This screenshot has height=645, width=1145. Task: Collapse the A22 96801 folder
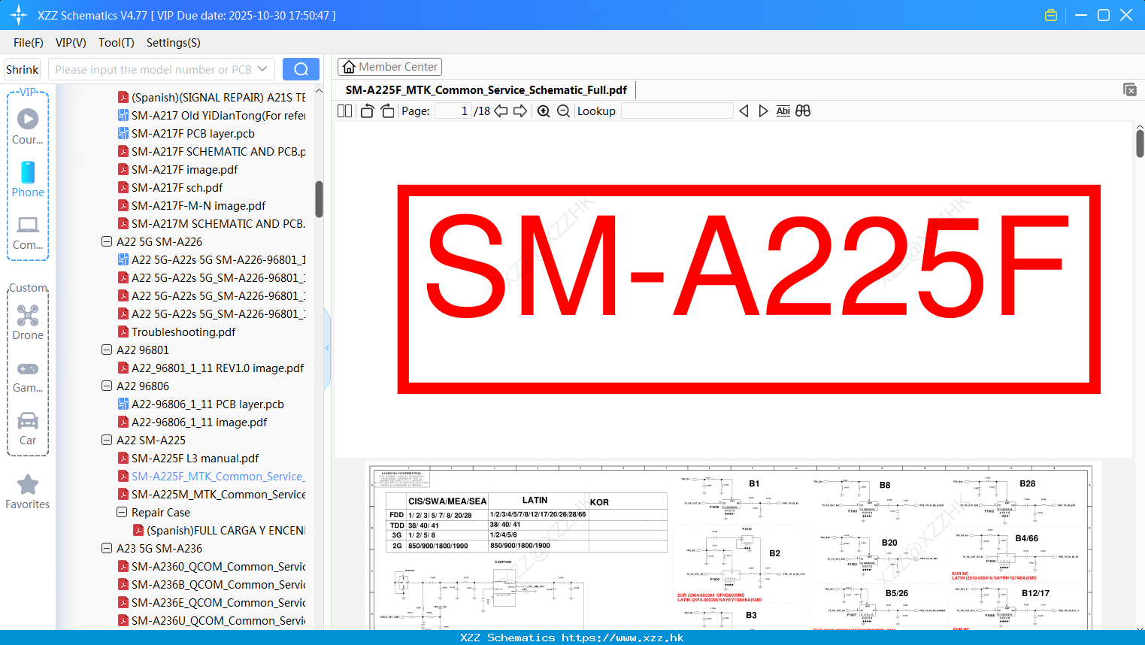(x=107, y=350)
